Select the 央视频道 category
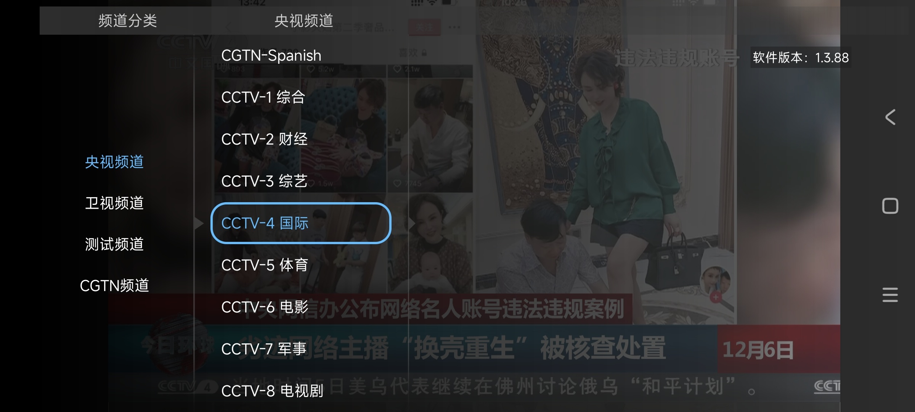The width and height of the screenshot is (915, 412). tap(114, 162)
